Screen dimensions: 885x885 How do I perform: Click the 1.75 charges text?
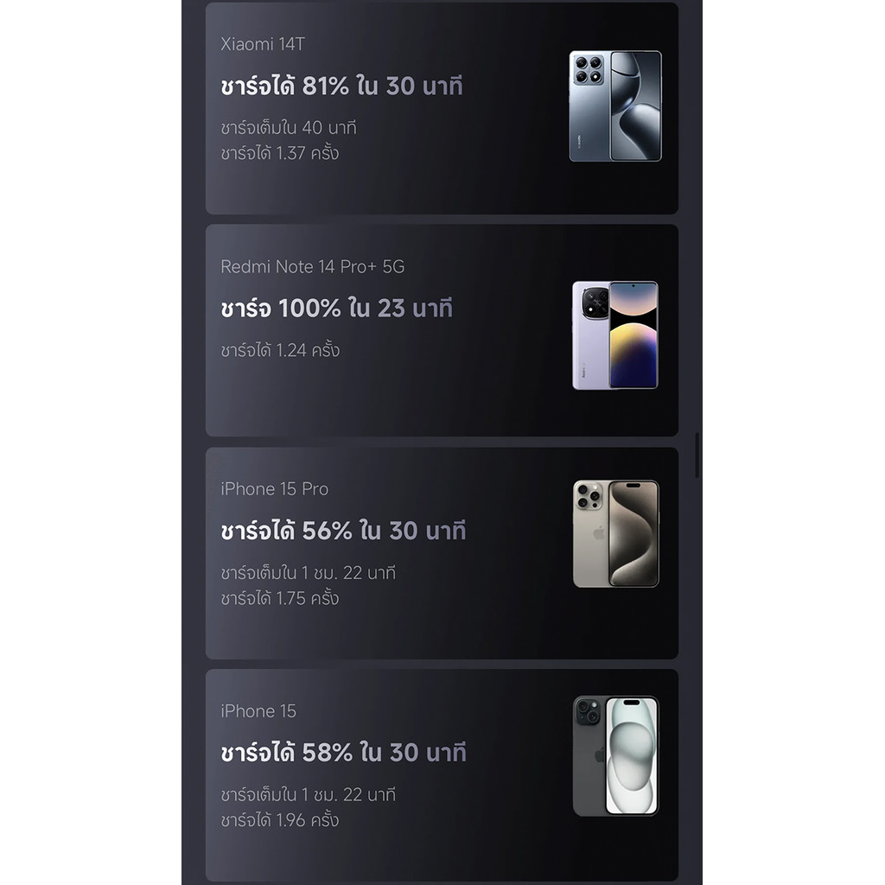pyautogui.click(x=280, y=598)
